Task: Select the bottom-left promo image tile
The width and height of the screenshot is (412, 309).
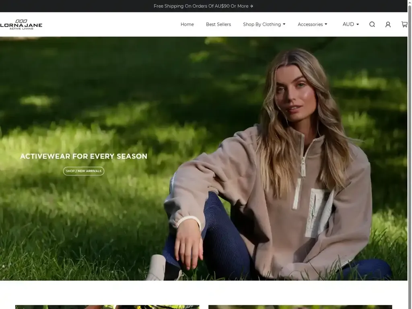Action: pos(107,307)
